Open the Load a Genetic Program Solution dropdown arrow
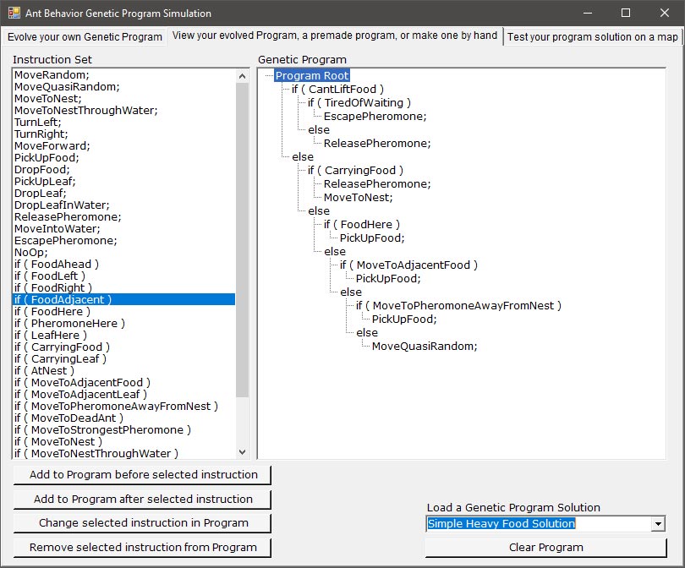The width and height of the screenshot is (685, 568). tap(657, 523)
